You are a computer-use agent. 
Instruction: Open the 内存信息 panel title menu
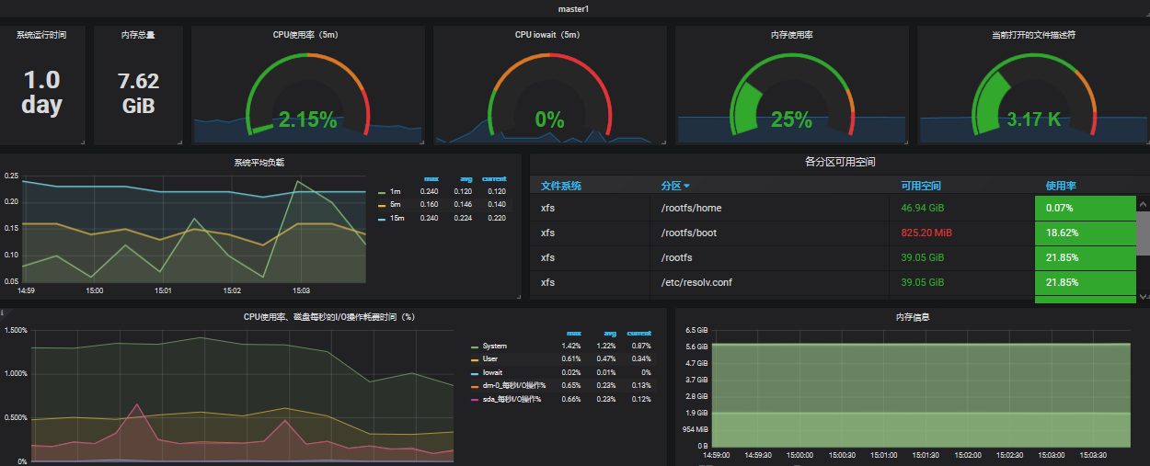click(x=912, y=317)
